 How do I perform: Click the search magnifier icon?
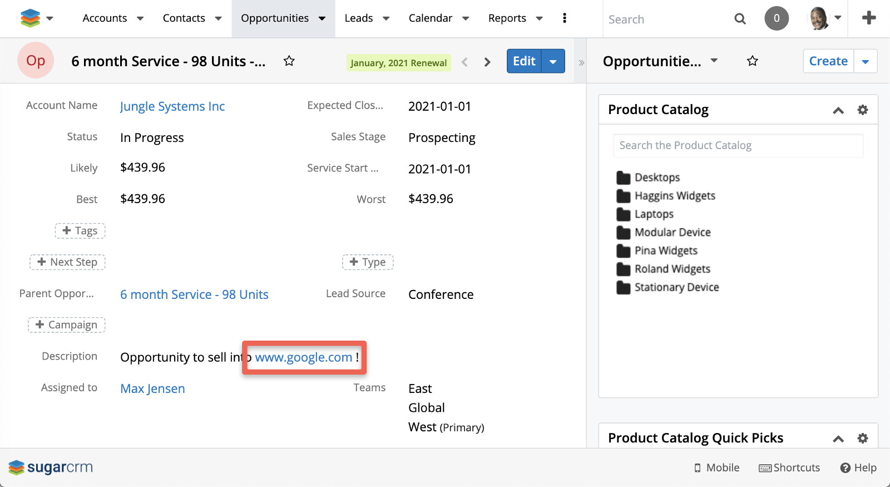coord(740,19)
